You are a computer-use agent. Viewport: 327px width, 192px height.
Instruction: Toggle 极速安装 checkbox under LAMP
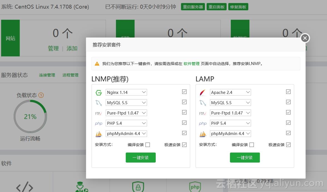288,145
